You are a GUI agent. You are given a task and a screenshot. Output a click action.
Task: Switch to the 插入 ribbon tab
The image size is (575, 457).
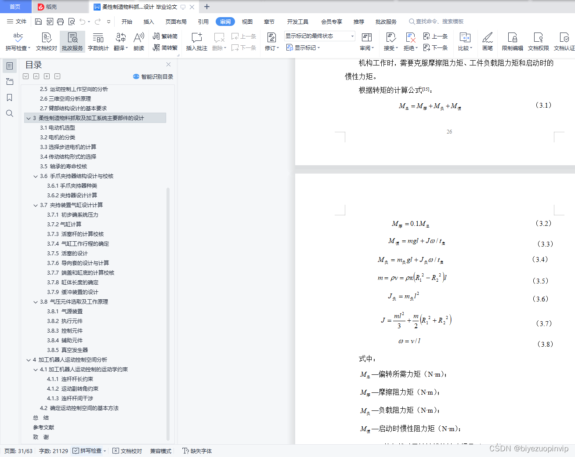click(x=149, y=22)
